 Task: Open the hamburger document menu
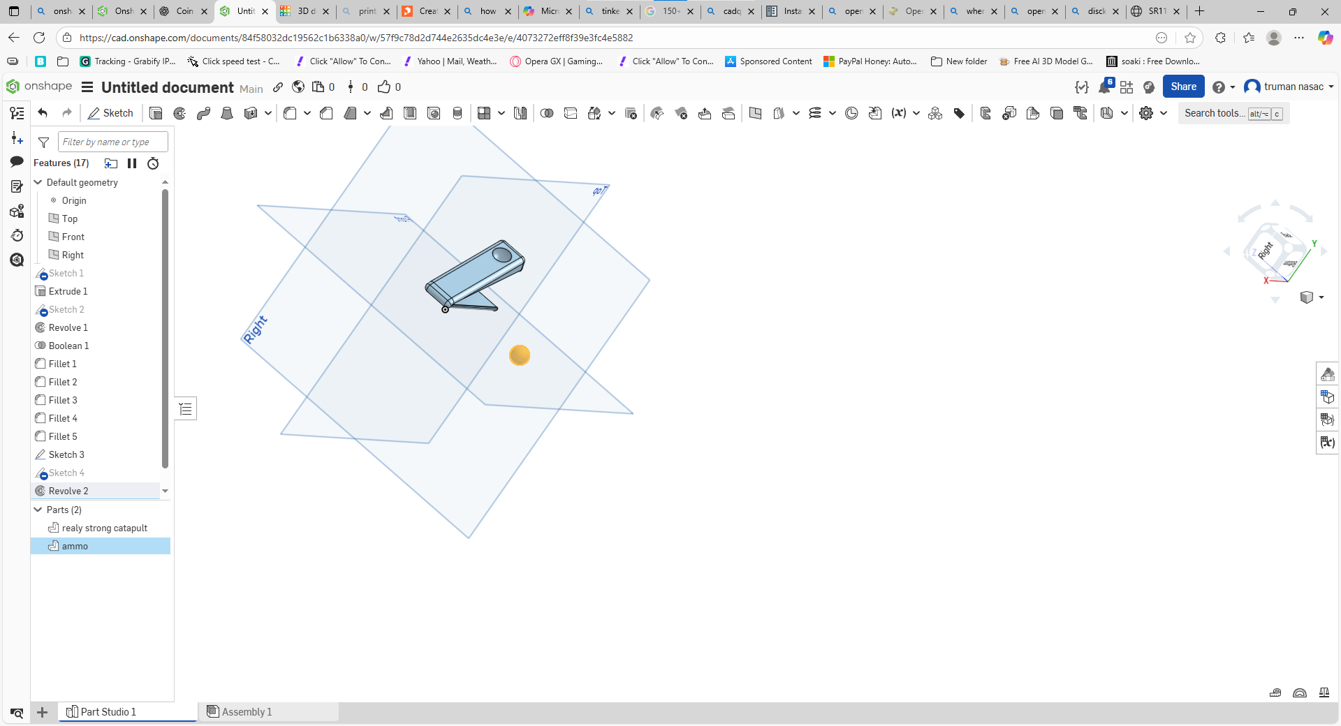(x=87, y=87)
